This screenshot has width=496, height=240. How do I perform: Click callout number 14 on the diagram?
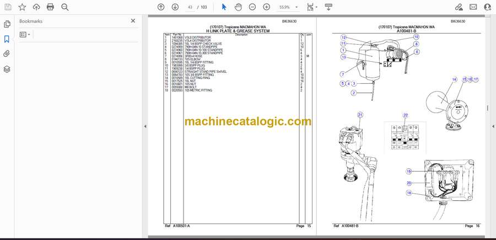[x=455, y=79]
